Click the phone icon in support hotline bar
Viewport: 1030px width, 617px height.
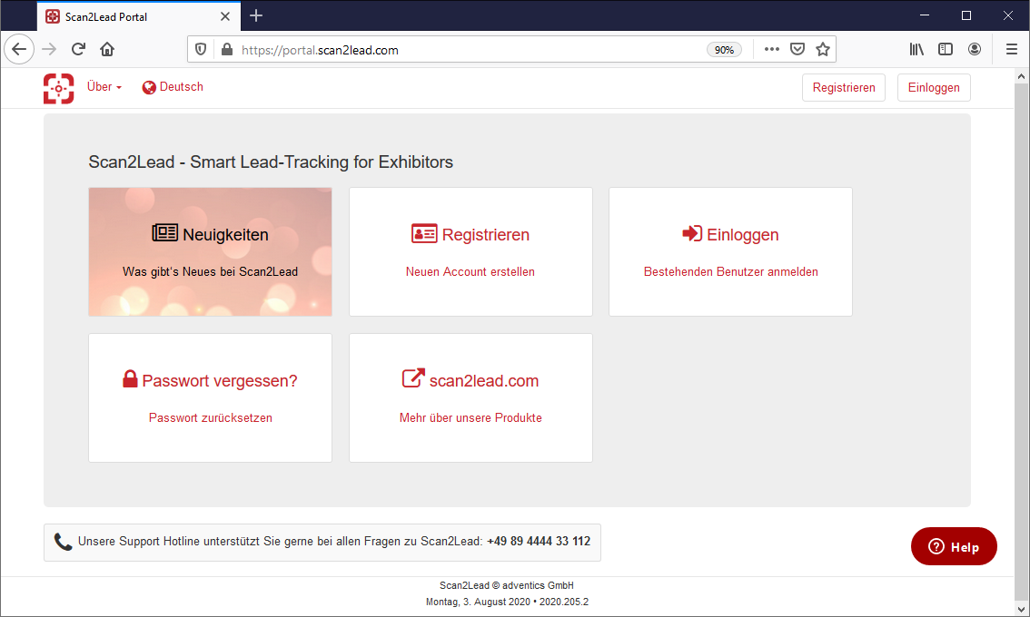click(x=63, y=542)
